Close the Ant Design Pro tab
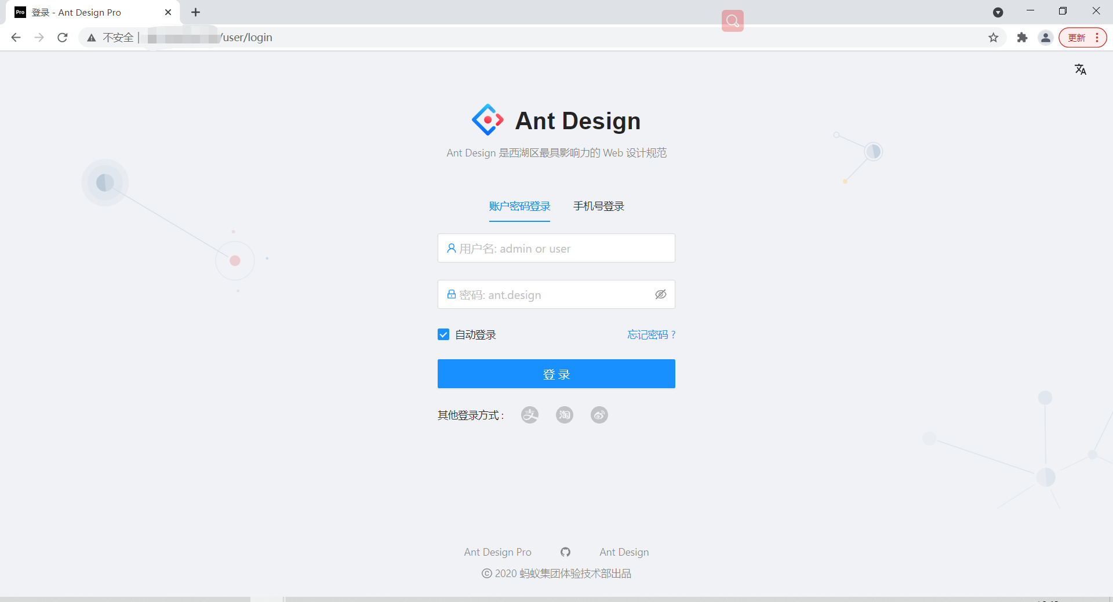Screen dimensions: 1113x602 pyautogui.click(x=168, y=12)
